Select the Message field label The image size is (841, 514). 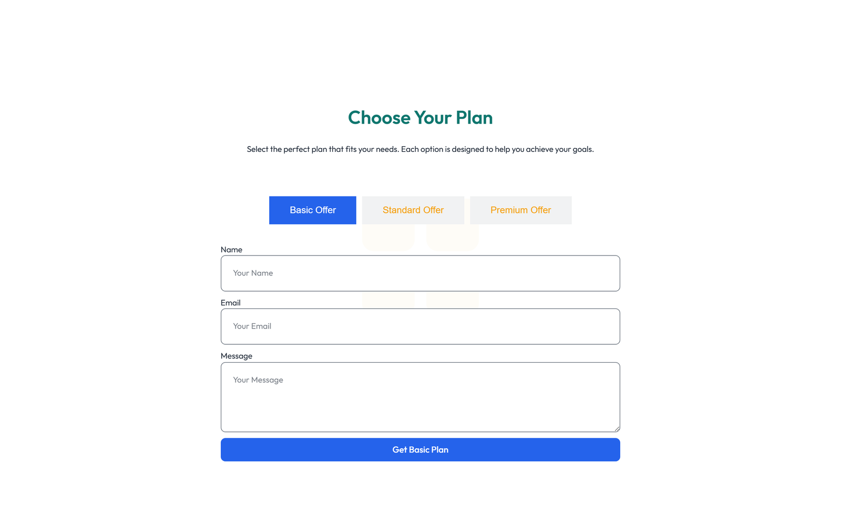click(x=237, y=356)
